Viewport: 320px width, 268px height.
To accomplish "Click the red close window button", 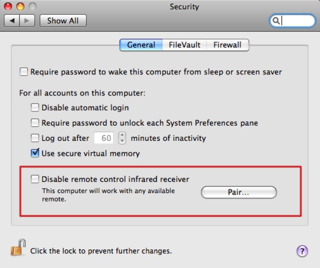I will tap(10, 7).
